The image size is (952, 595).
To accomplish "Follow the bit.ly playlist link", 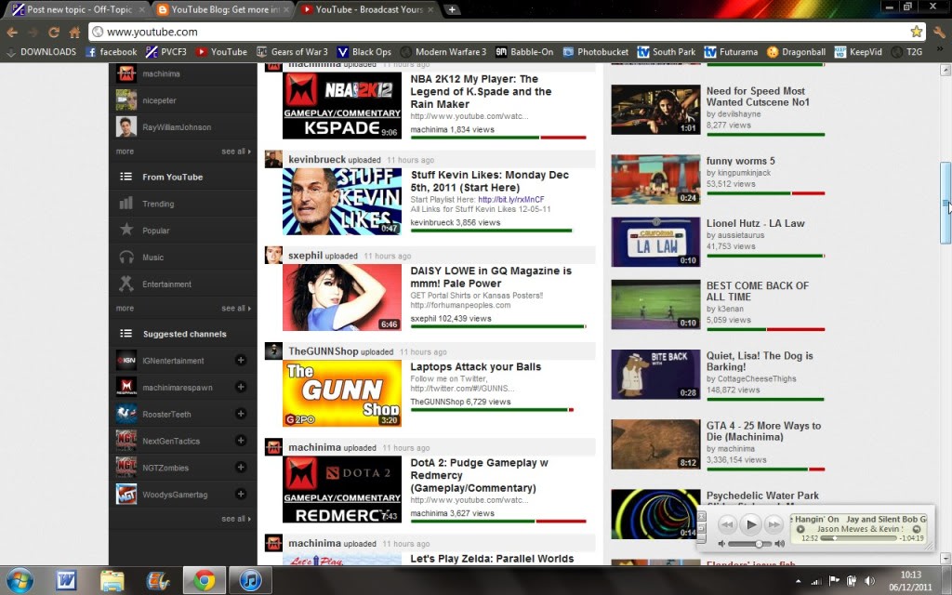I will click(x=511, y=199).
